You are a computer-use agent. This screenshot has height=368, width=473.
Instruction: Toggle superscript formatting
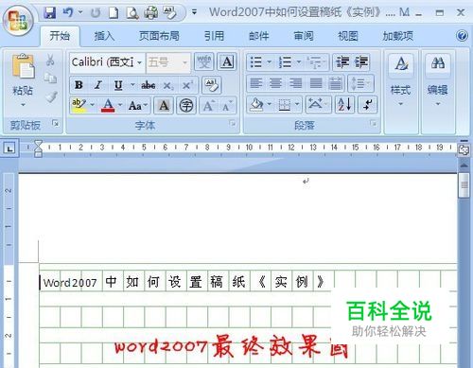click(187, 85)
